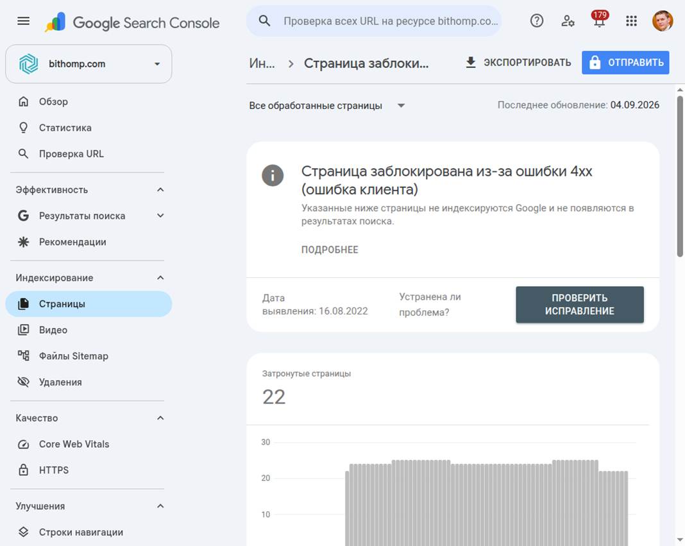Viewport: 685px width, 546px height.
Task: Open the Google apps grid
Action: click(x=631, y=21)
